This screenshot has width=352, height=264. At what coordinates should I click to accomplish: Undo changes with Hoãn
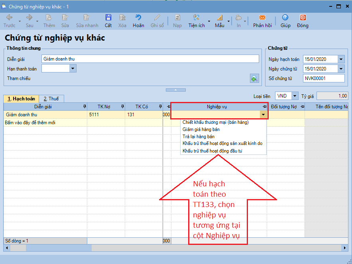[138, 21]
